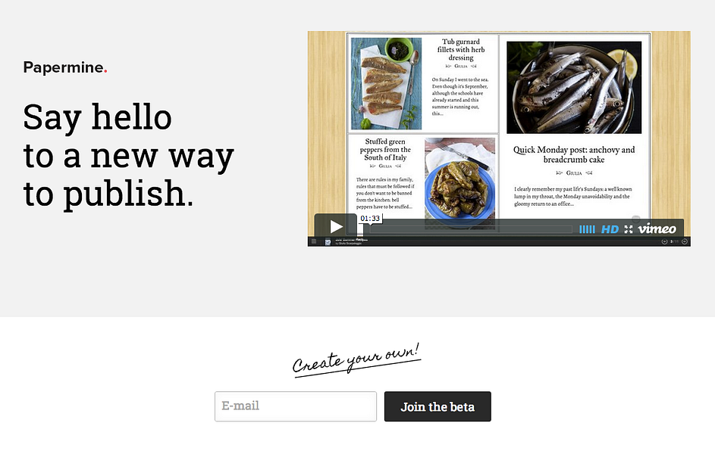Enter fullscreen video mode
715x454 pixels.
pyautogui.click(x=629, y=229)
